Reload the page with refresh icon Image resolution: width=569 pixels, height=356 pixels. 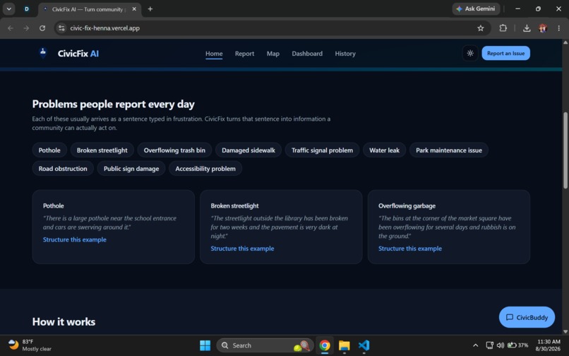(x=42, y=28)
